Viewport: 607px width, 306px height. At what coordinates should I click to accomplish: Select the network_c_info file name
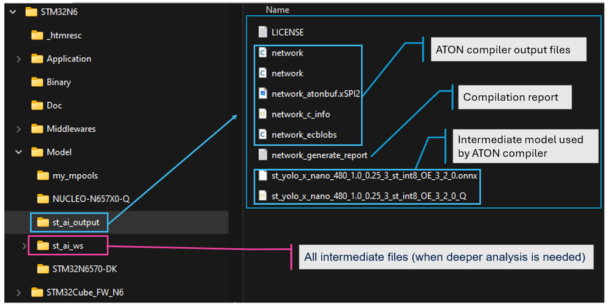pyautogui.click(x=301, y=114)
